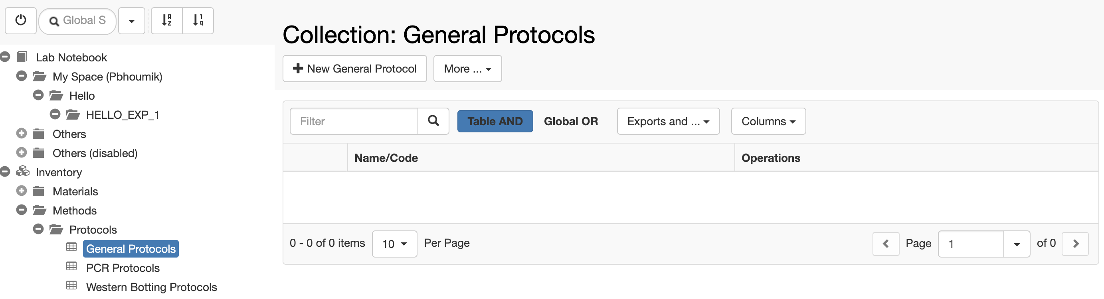Screen dimensions: 1104x299
Task: Switch to Global OR filter mode
Action: coord(571,121)
